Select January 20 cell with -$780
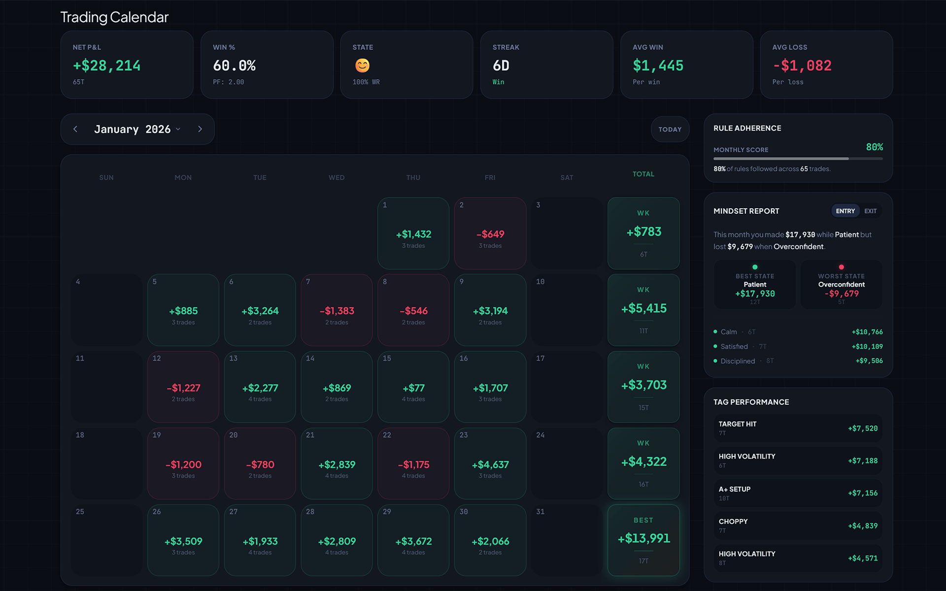Viewport: 946px width, 591px height. [x=260, y=463]
